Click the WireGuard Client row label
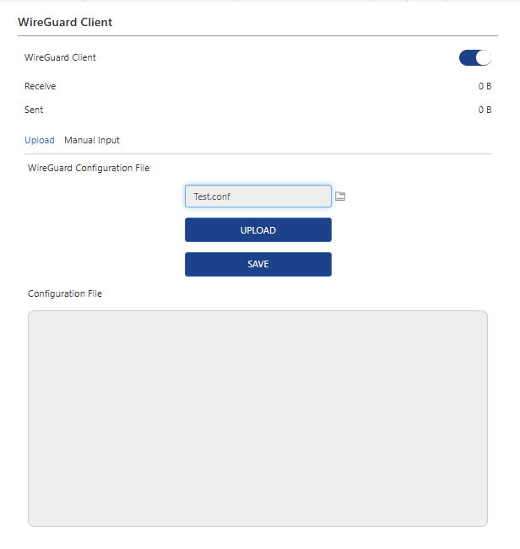The image size is (520, 549). pos(60,58)
